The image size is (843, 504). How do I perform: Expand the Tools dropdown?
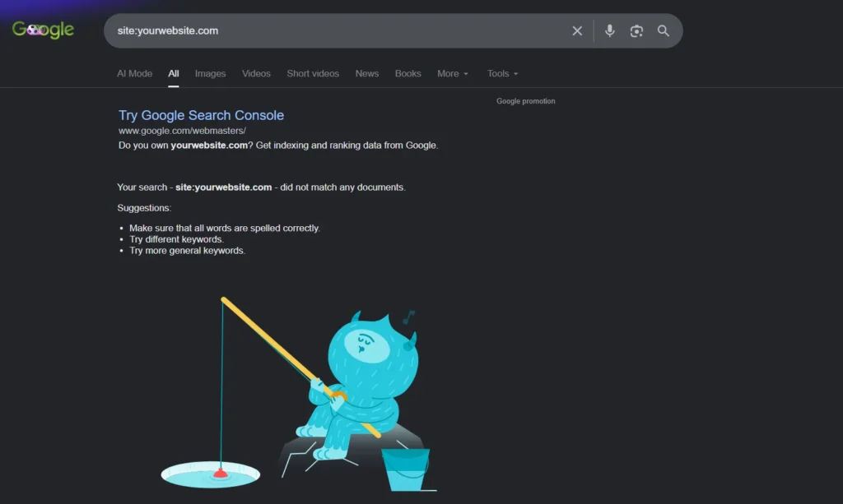502,73
